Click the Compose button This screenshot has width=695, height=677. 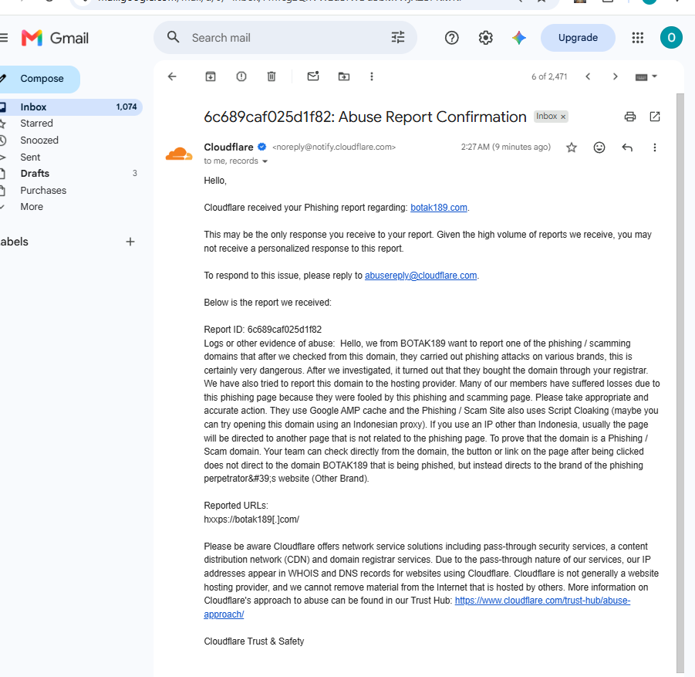click(x=39, y=79)
